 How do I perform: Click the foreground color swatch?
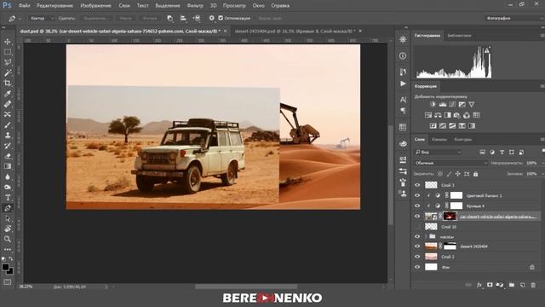point(5,267)
